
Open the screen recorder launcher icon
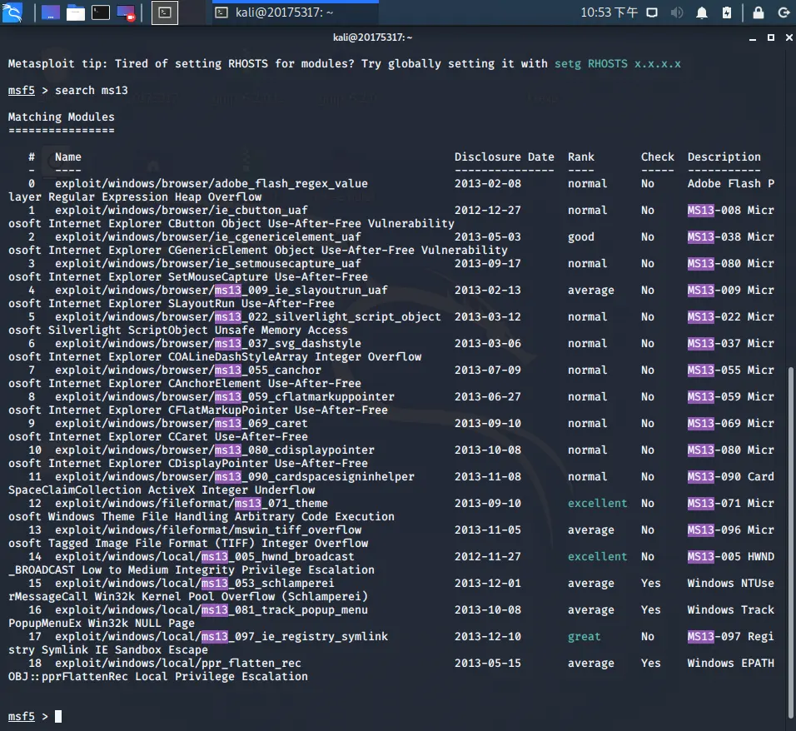click(x=126, y=12)
